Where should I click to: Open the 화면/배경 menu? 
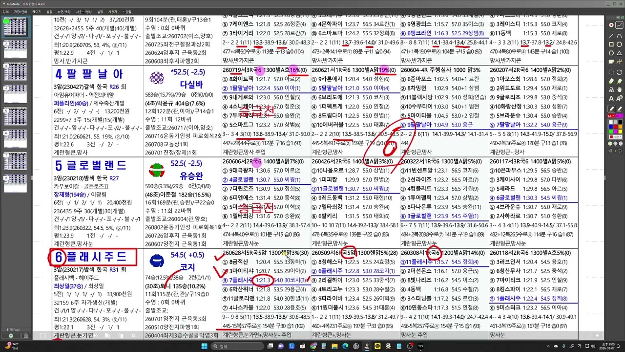(64, 11)
